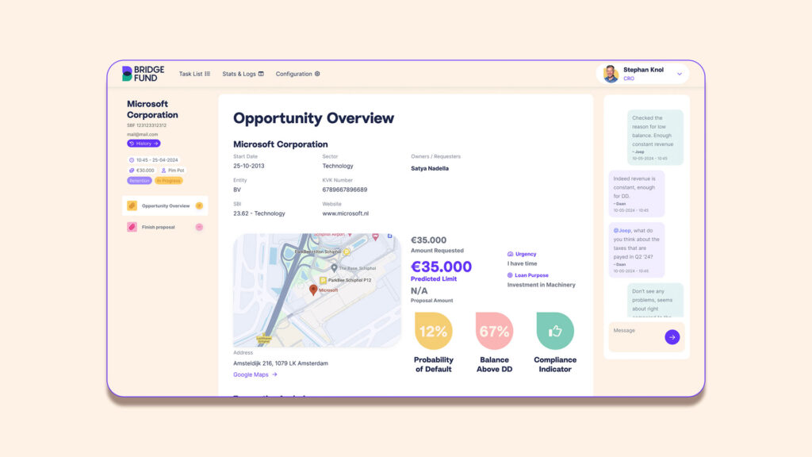Click the www.microsoft.nl website text
The width and height of the screenshot is (812, 457).
[346, 213]
